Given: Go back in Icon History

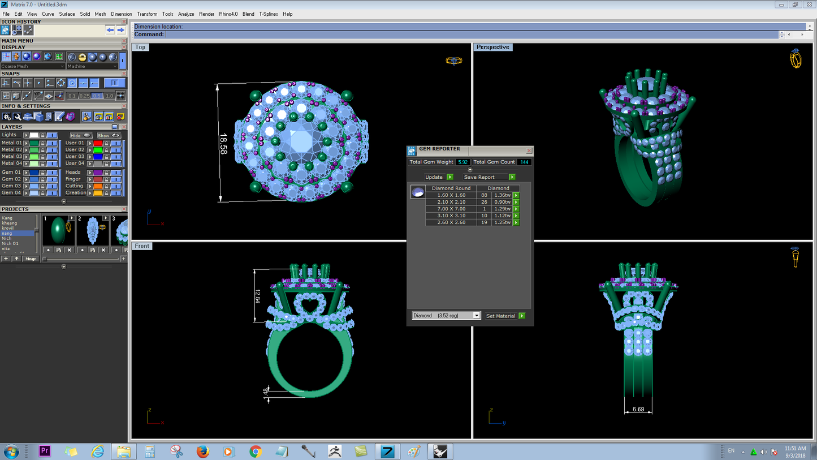Looking at the screenshot, I should tap(110, 30).
